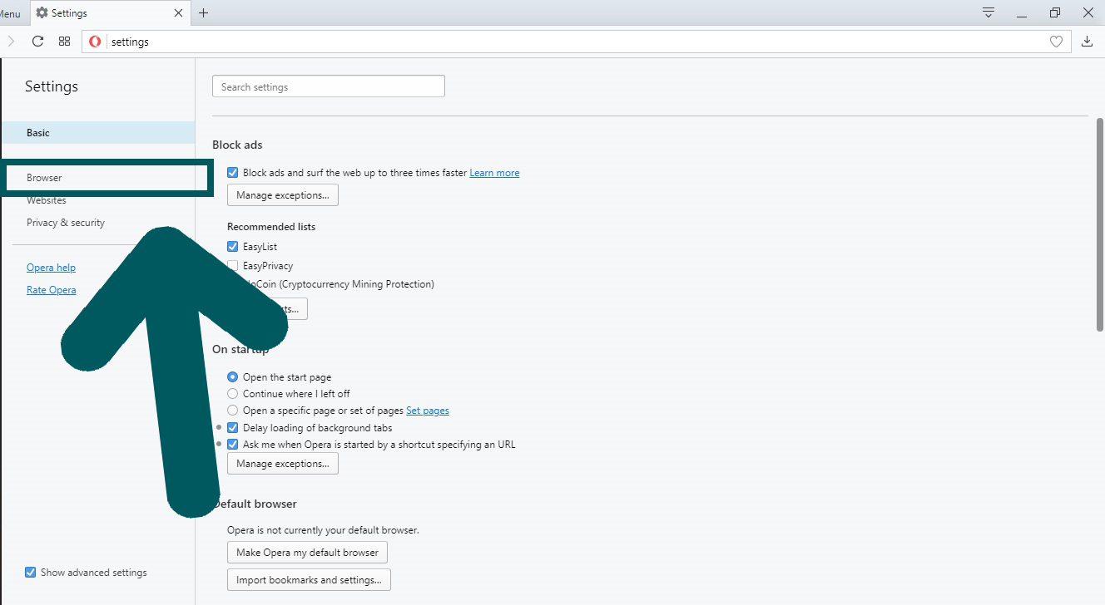Open Speed Dial grid icon
Image resolution: width=1105 pixels, height=605 pixels.
pos(64,42)
